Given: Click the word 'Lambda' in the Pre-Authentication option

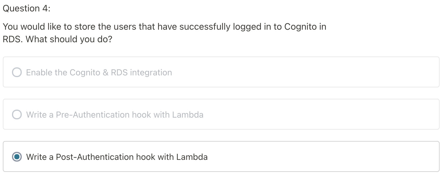Looking at the screenshot, I should (x=188, y=115).
